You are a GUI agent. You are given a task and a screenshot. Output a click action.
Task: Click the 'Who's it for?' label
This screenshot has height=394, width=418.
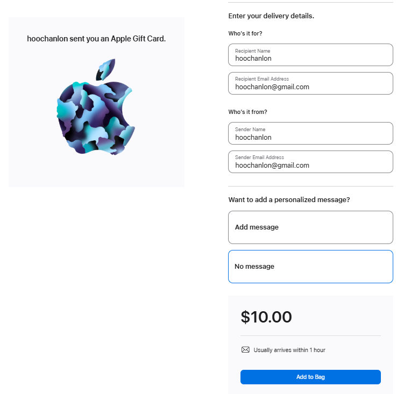pyautogui.click(x=245, y=33)
